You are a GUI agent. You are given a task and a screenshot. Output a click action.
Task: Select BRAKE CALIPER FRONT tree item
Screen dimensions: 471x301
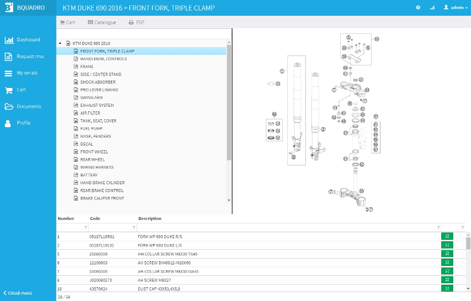(102, 198)
